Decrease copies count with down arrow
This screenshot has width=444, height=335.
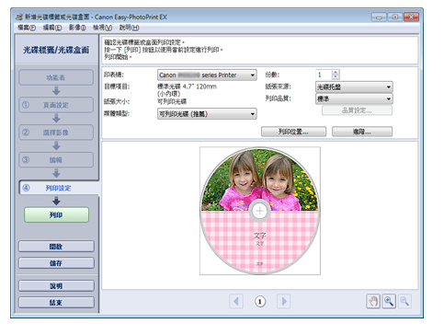click(336, 76)
